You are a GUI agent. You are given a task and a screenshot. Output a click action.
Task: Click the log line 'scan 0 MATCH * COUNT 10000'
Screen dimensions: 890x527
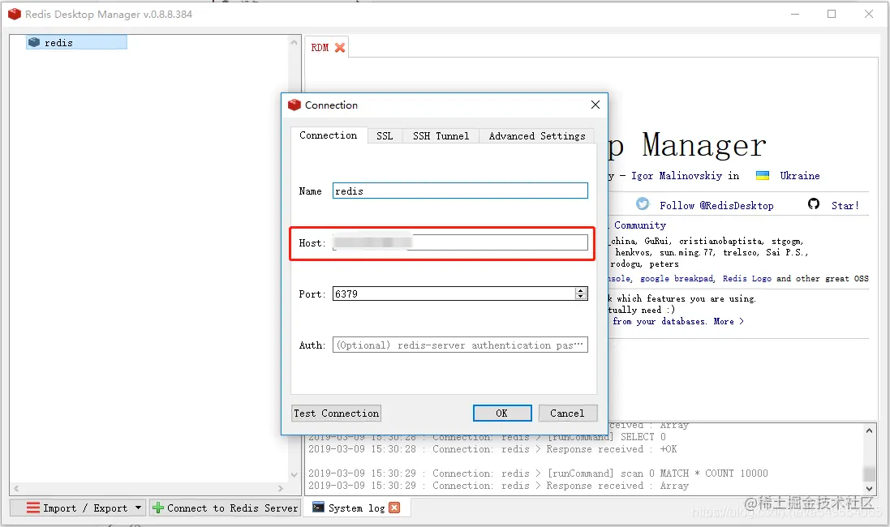[538, 473]
